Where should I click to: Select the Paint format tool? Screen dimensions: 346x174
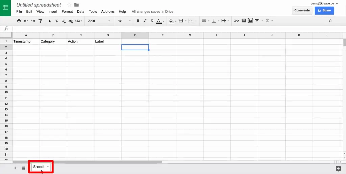point(40,21)
